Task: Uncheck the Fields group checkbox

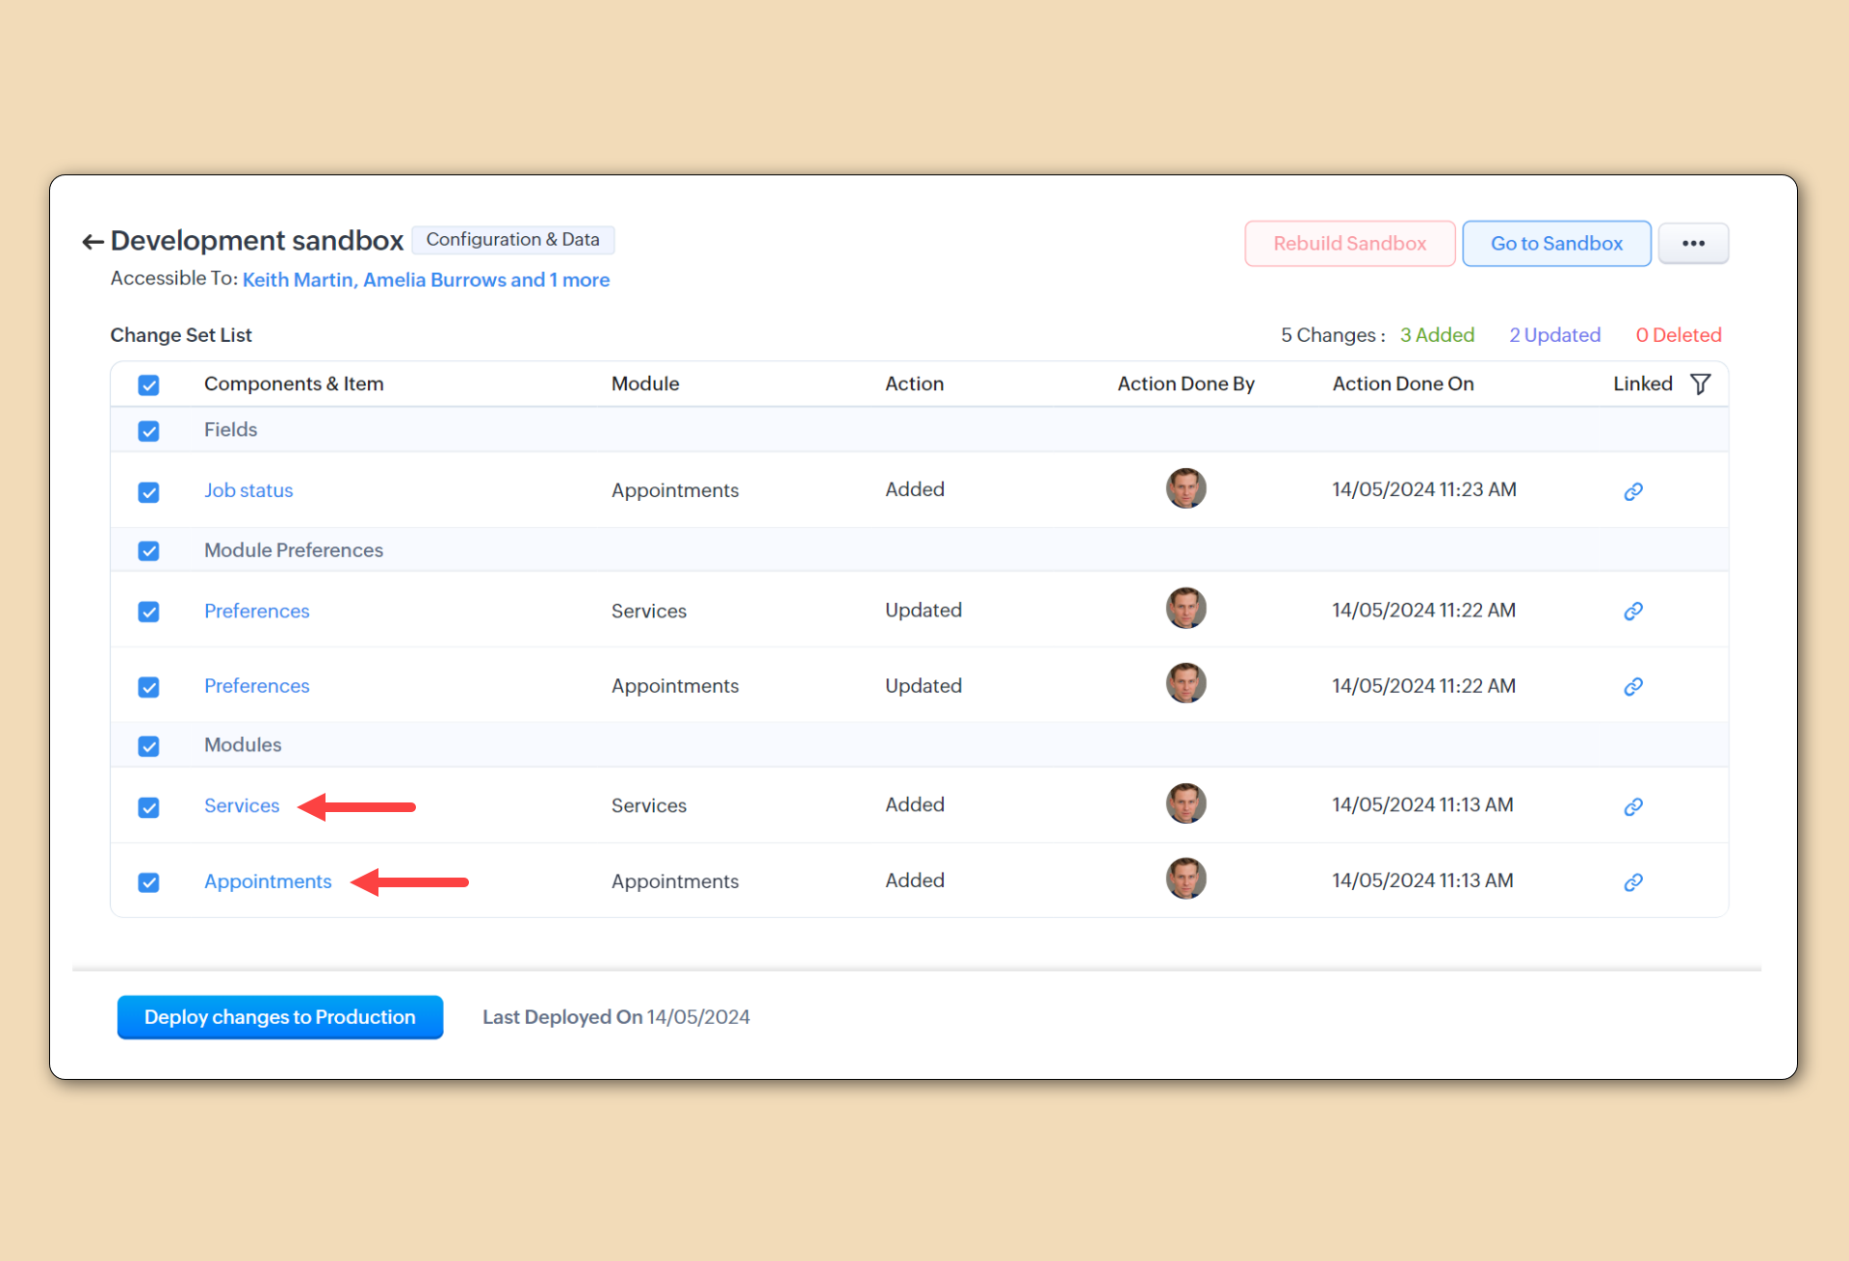Action: [148, 431]
